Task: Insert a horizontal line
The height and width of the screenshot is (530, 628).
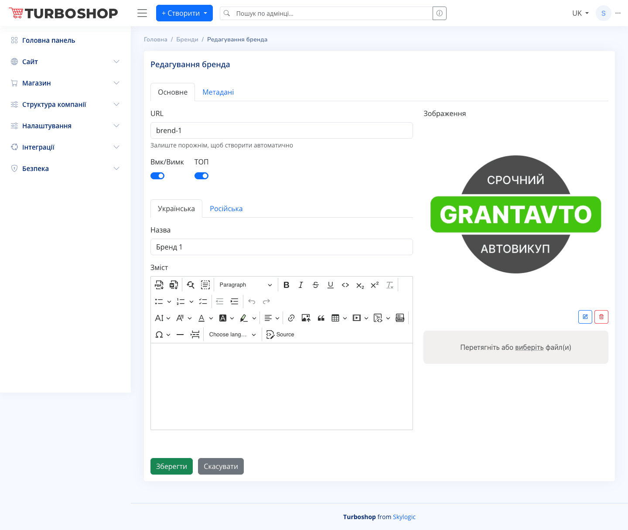Action: click(180, 335)
